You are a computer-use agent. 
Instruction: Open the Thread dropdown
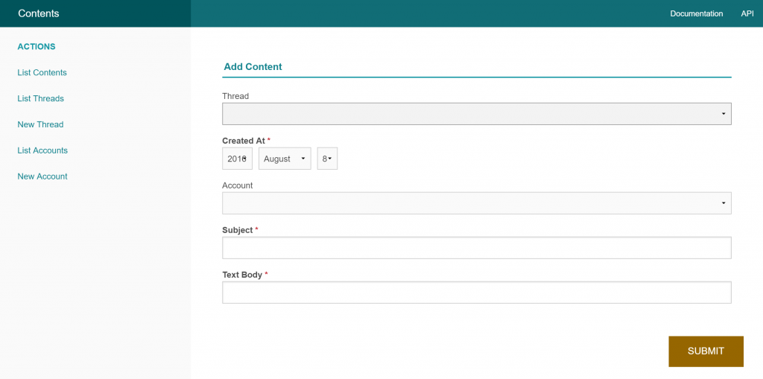(476, 114)
